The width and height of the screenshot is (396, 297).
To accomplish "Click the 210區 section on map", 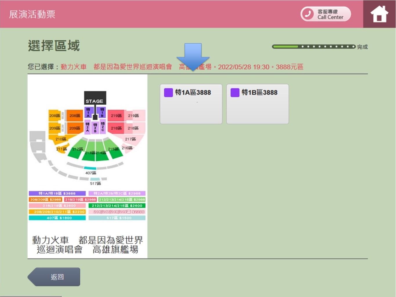I will click(x=61, y=139).
